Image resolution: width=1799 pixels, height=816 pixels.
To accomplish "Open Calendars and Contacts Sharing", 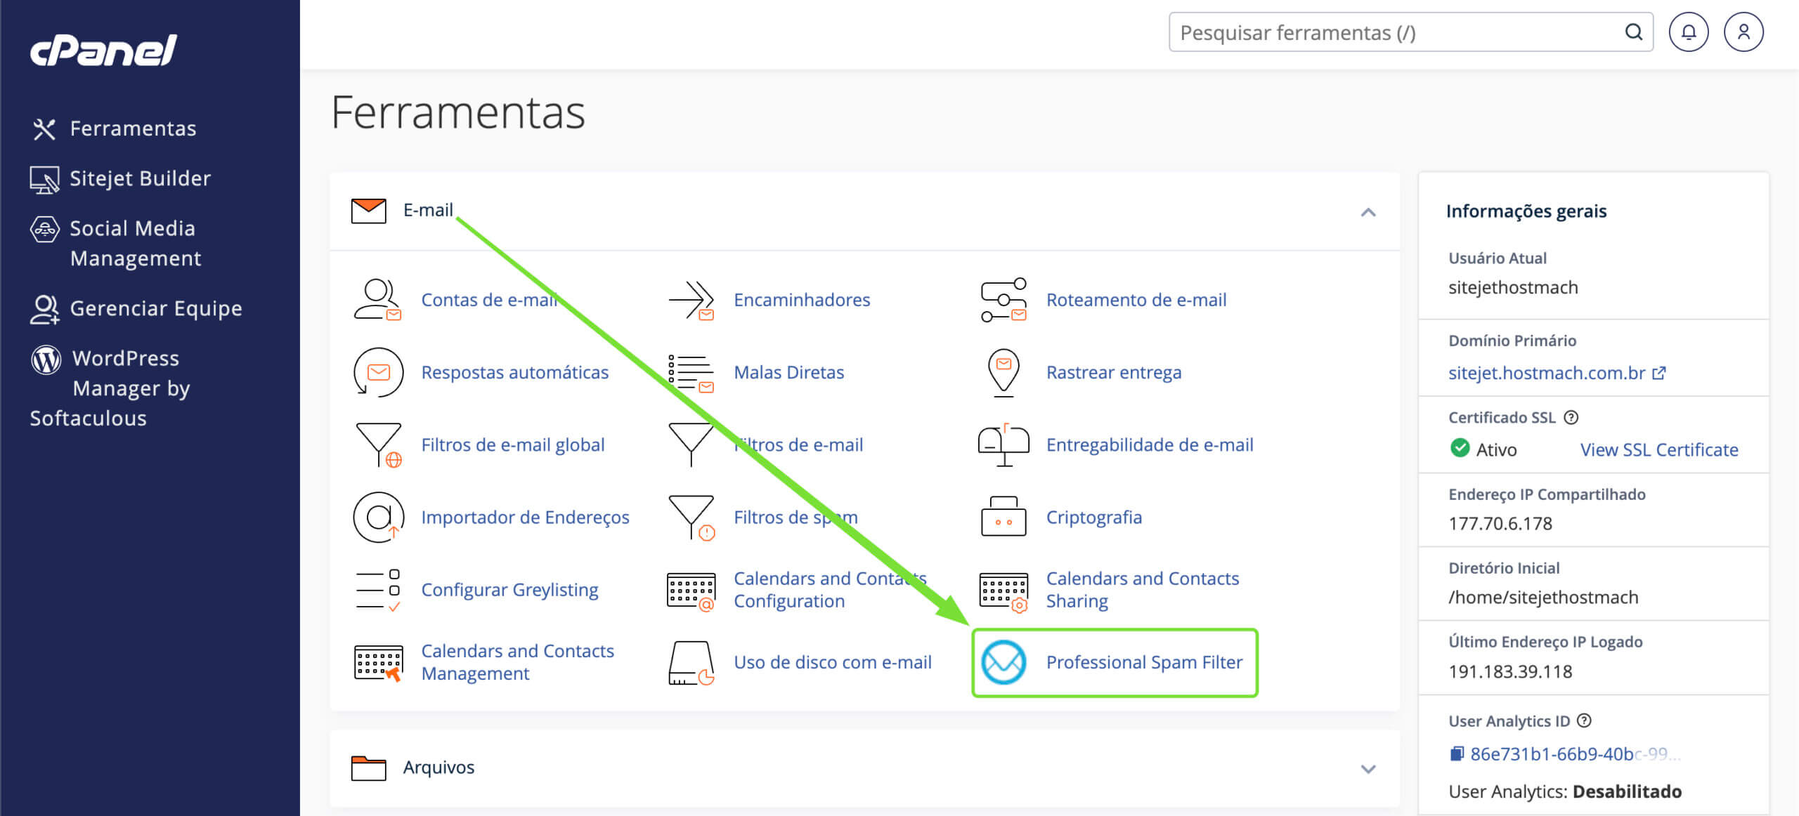I will coord(1143,590).
